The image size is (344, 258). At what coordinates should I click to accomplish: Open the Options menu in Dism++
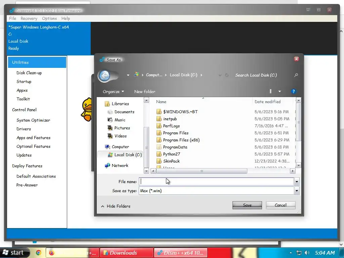pos(49,18)
